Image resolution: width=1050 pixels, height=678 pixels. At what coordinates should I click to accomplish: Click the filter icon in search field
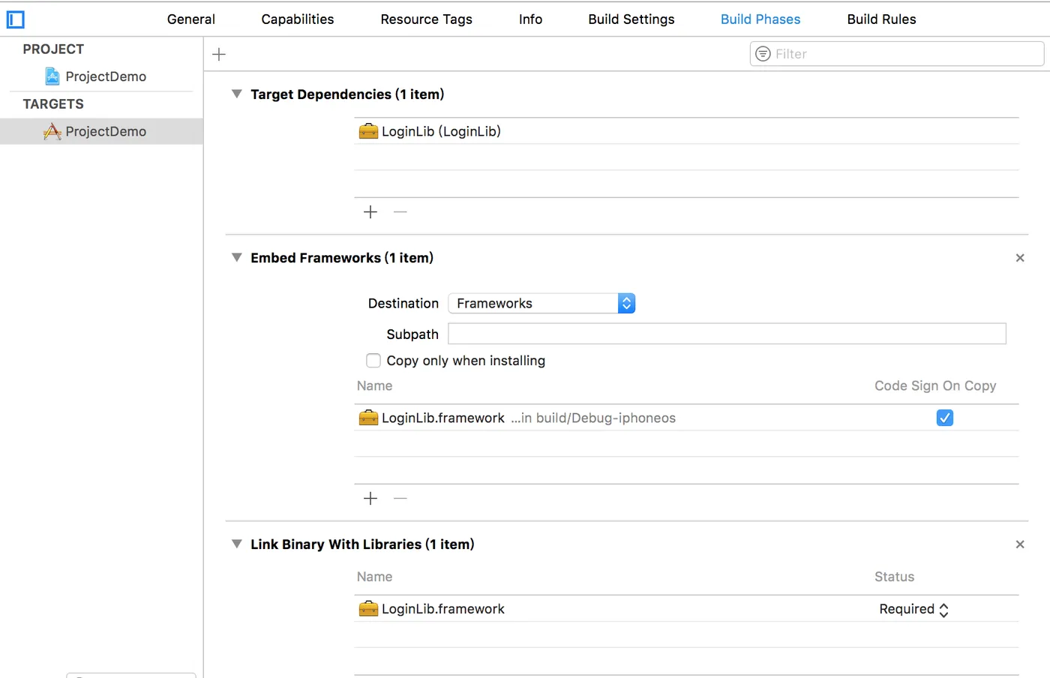point(763,54)
